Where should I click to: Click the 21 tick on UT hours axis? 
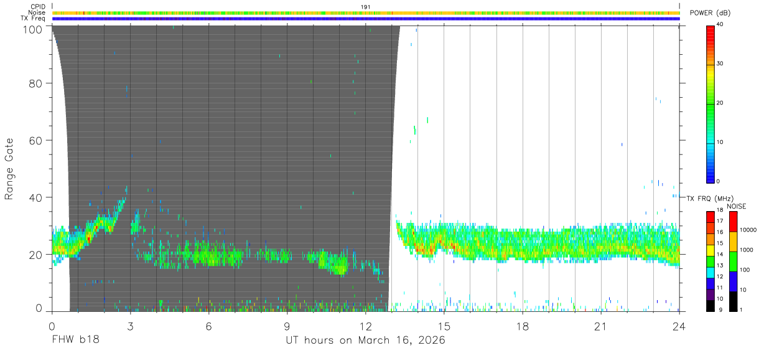[601, 326]
